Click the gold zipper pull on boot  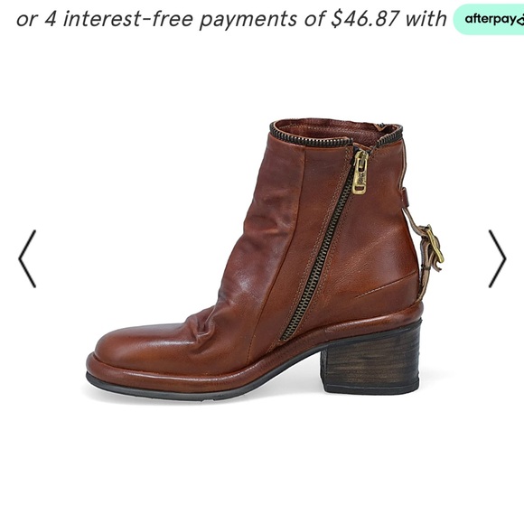click(x=360, y=172)
